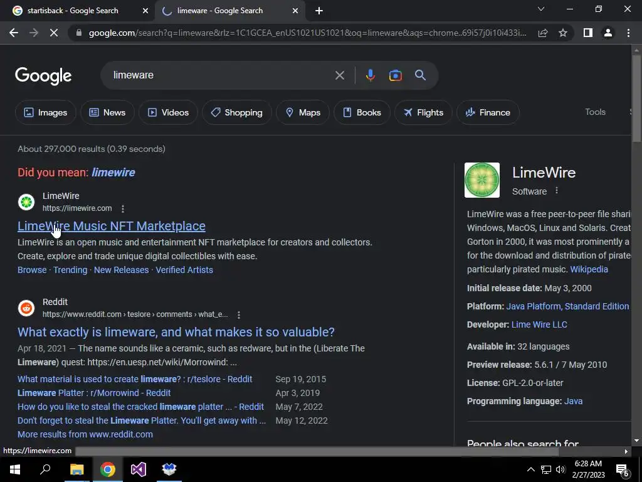Open Finance results
The image size is (642, 482).
488,112
